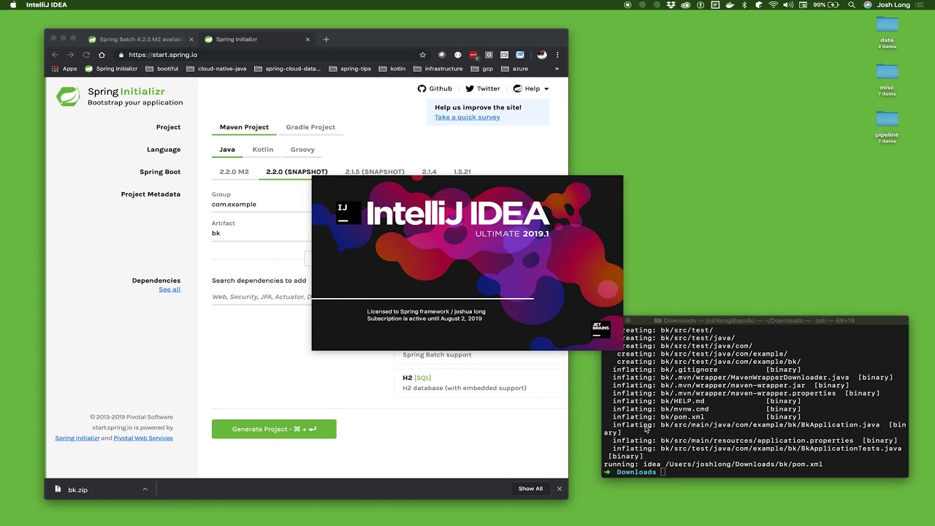Image resolution: width=935 pixels, height=526 pixels.
Task: Open the azure bookmark folder
Action: (x=515, y=69)
